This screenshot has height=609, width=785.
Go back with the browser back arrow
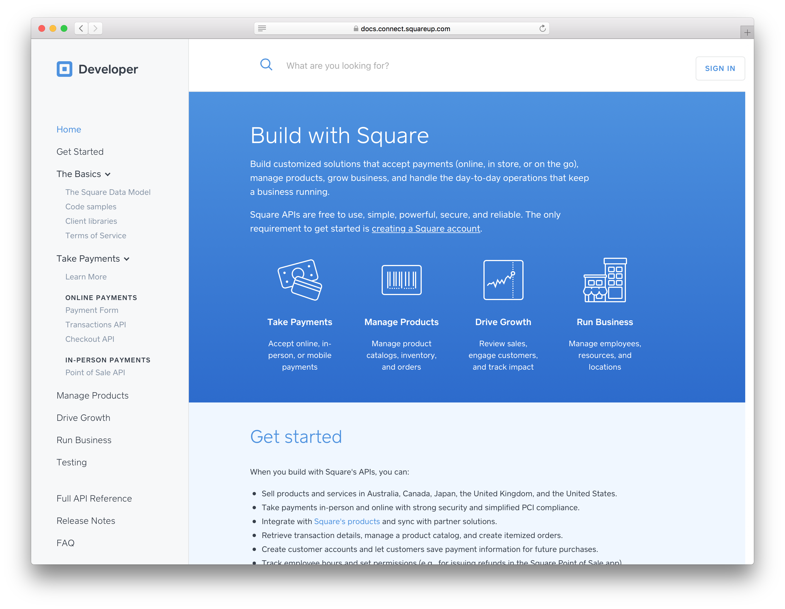(81, 28)
